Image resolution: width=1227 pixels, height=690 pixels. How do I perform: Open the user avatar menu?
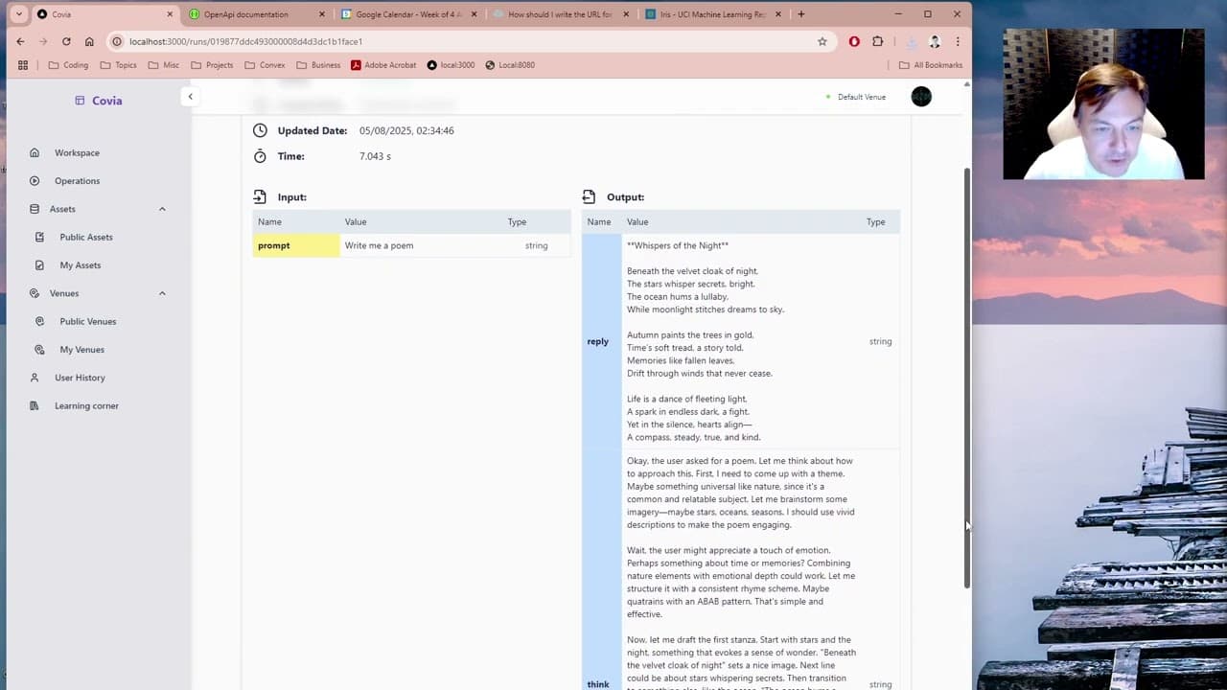tap(921, 96)
